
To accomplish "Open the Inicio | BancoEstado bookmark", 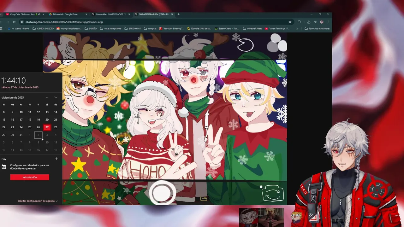I will 68,29.
